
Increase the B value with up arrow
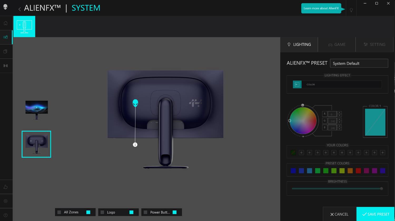click(339, 126)
